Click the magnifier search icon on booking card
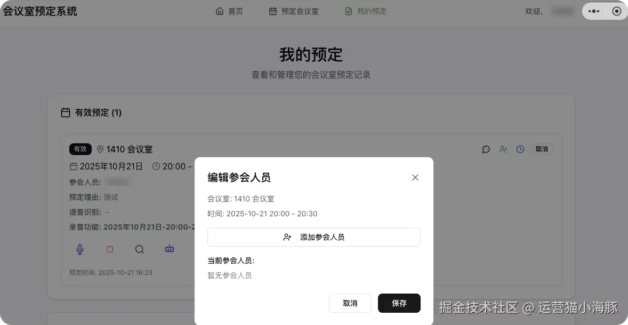The height and width of the screenshot is (325, 628). tap(139, 249)
